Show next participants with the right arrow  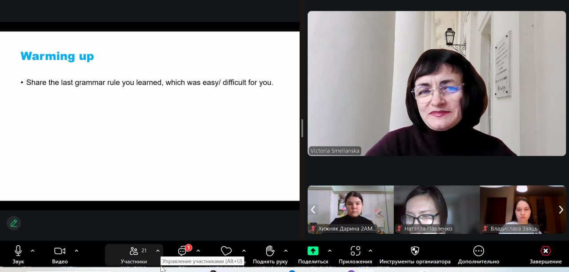point(561,209)
